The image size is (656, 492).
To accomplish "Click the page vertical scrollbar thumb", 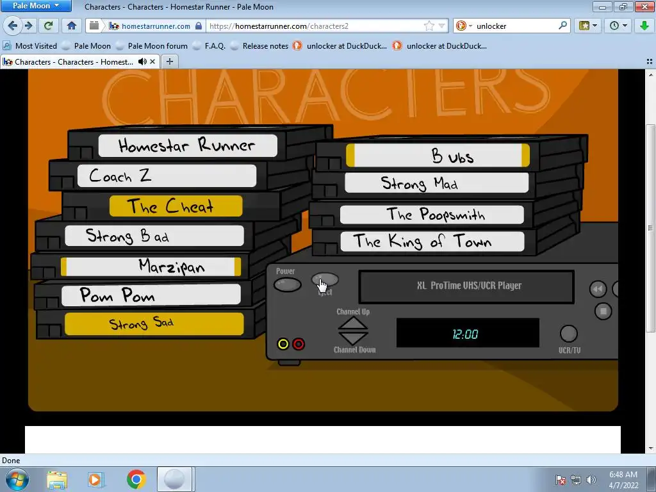I will 650,228.
